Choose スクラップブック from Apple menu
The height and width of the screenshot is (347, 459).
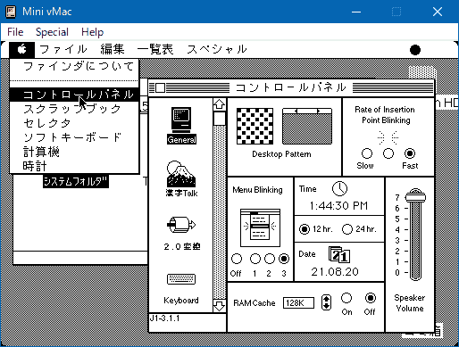coord(74,109)
